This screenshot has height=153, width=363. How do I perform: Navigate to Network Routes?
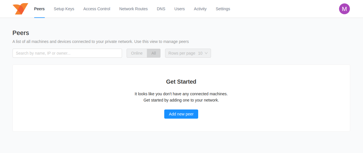(x=133, y=9)
